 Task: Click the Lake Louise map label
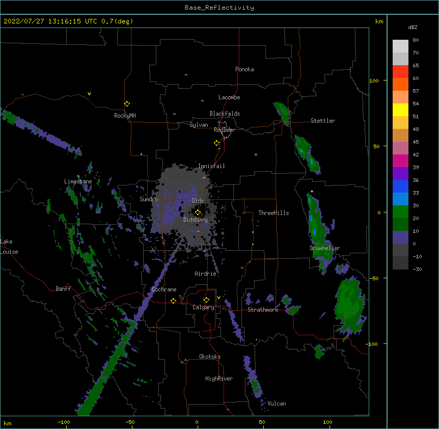coord(9,247)
